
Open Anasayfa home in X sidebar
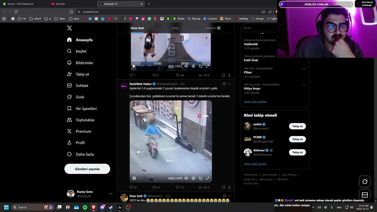click(80, 40)
